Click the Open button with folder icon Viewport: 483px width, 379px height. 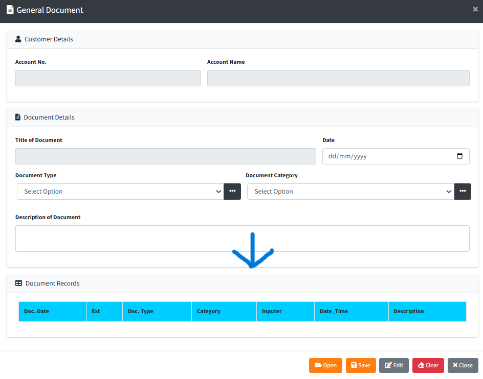325,365
